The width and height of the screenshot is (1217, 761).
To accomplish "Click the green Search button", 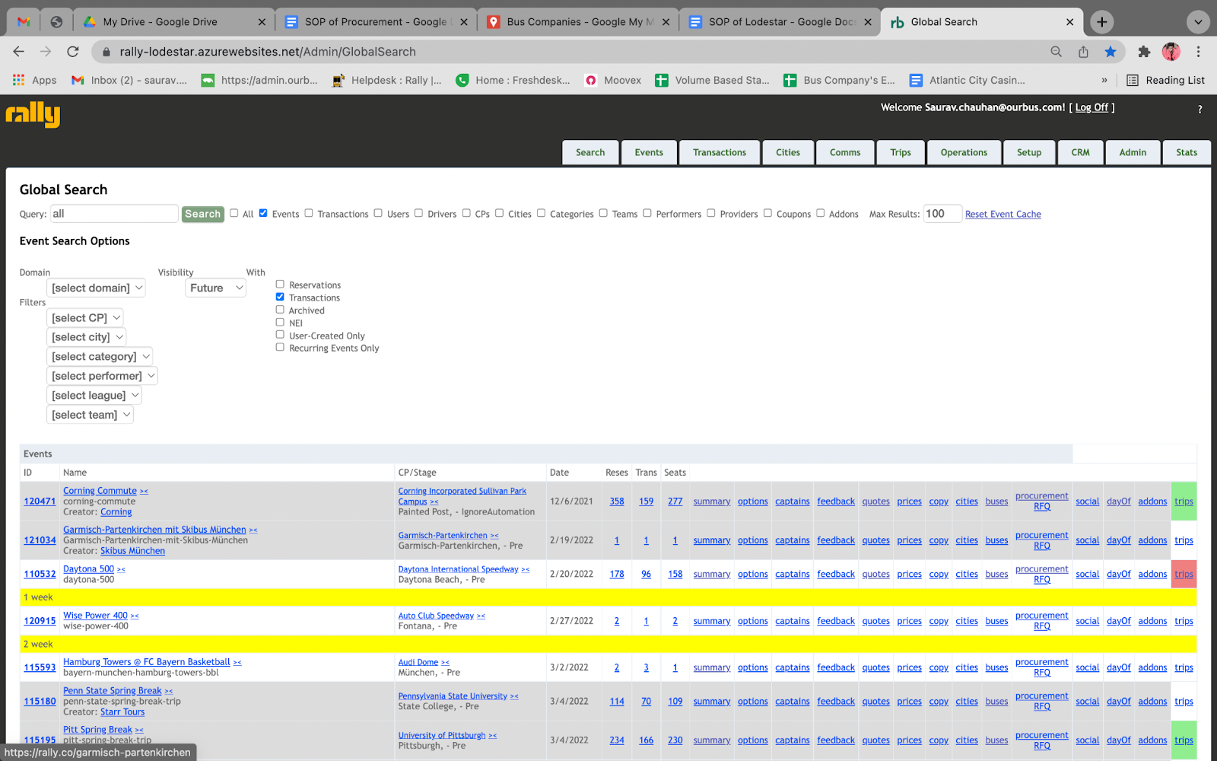I will coord(203,214).
